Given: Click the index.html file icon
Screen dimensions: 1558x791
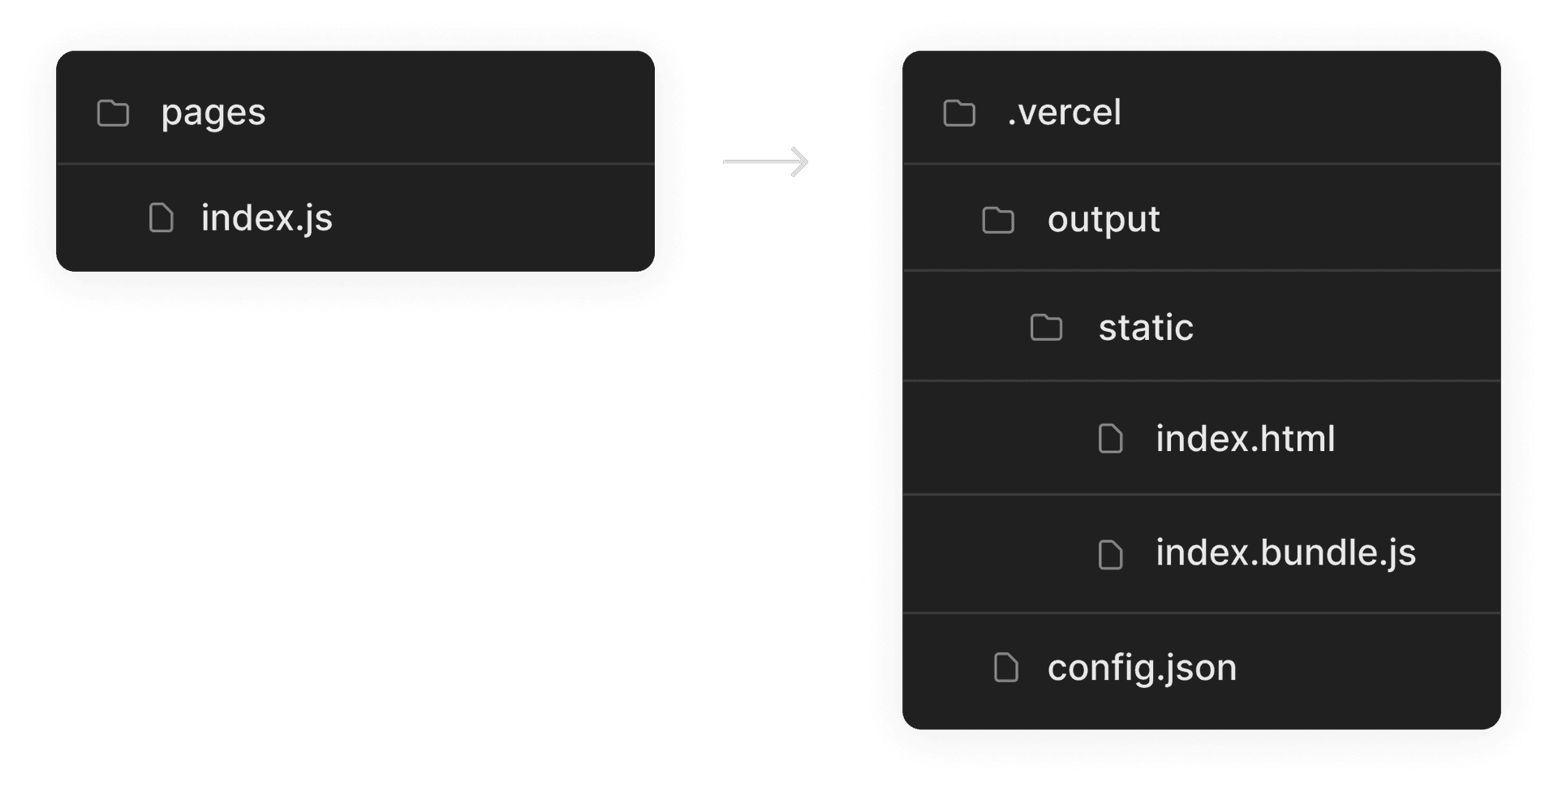Looking at the screenshot, I should pos(1110,439).
